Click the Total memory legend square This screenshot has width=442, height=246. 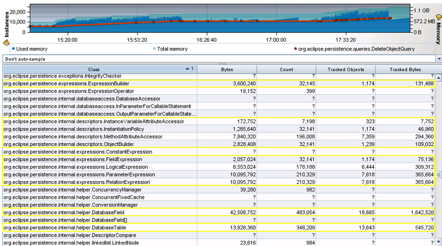154,49
